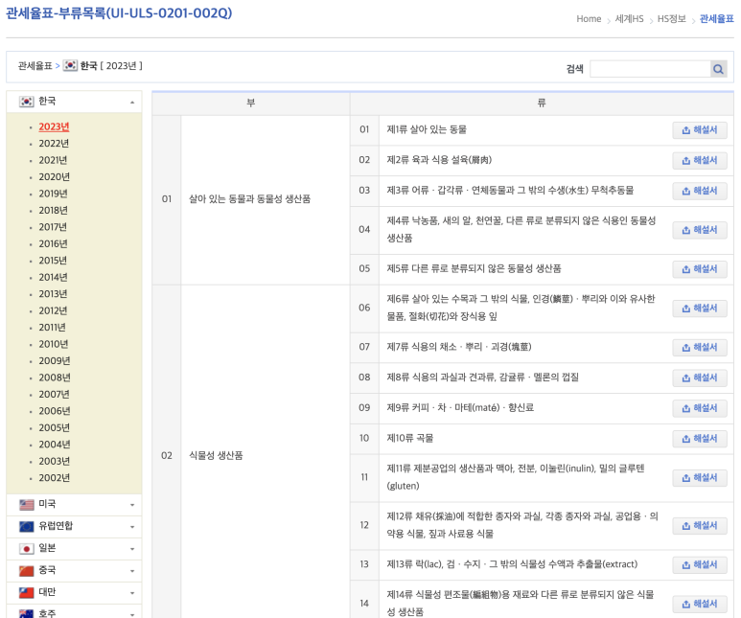Select year 2003년 in sidebar

coord(55,462)
